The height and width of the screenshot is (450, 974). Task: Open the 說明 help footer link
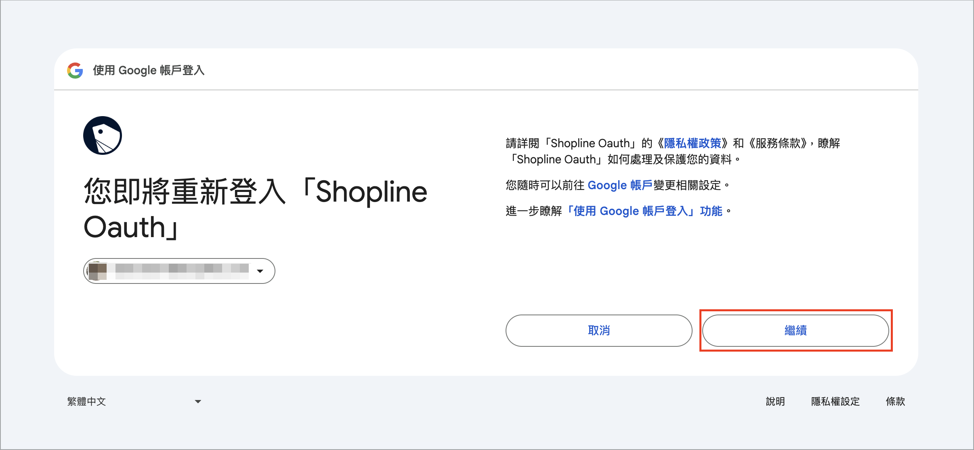(775, 402)
